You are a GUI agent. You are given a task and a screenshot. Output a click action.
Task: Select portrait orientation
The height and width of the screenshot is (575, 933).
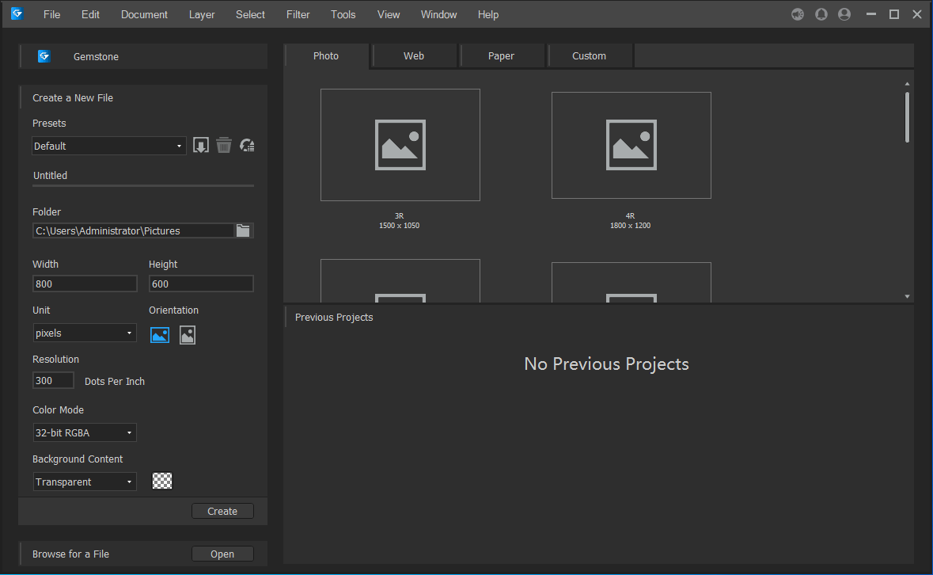tap(188, 335)
